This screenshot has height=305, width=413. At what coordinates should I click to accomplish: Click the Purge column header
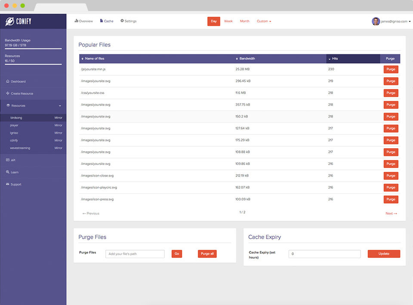coord(390,58)
